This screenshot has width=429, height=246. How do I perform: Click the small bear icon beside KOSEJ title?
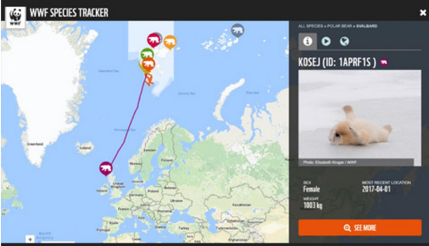coord(384,62)
